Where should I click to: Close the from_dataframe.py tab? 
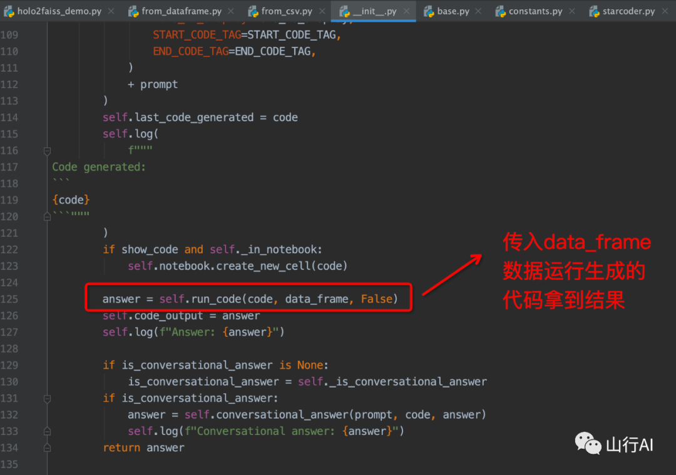point(231,11)
